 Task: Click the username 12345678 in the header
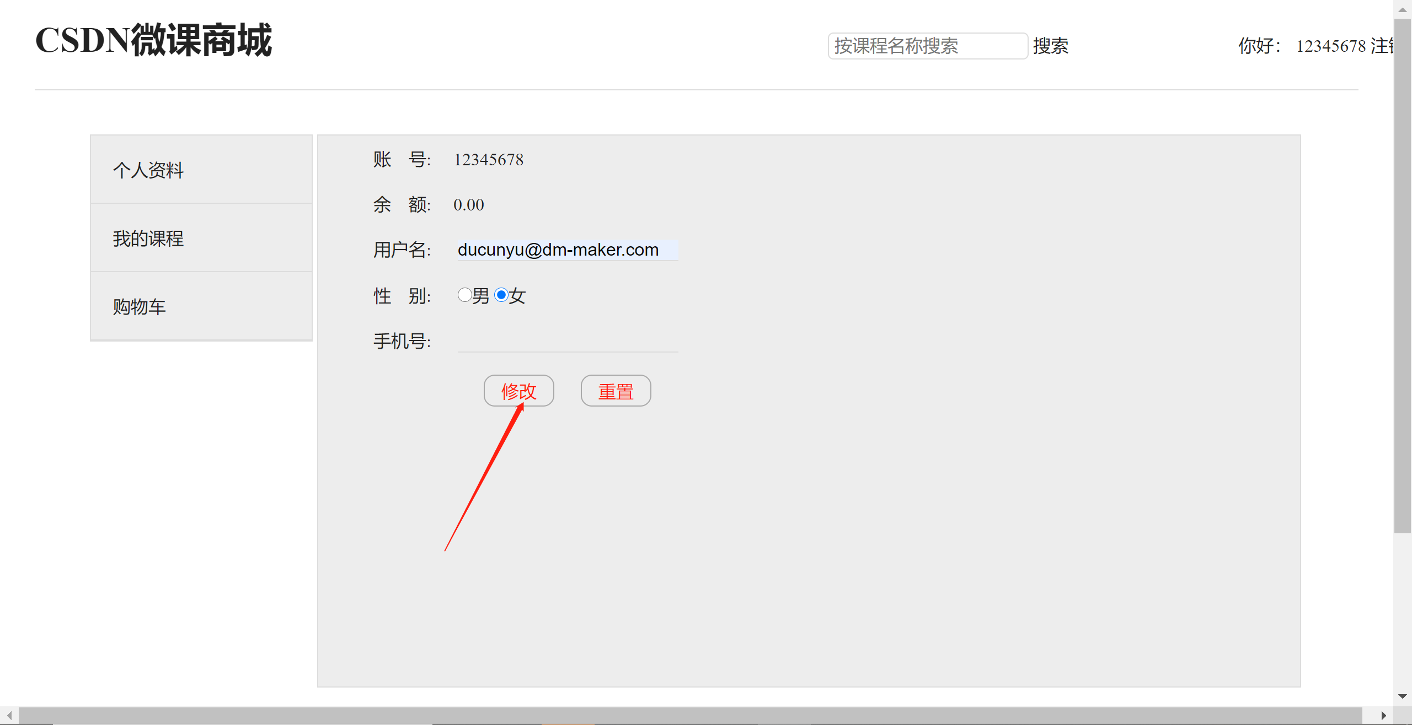click(x=1332, y=47)
